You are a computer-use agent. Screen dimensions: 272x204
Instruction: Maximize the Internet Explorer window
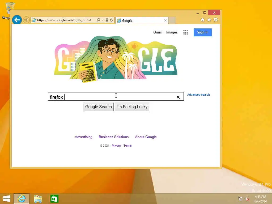(205, 13)
